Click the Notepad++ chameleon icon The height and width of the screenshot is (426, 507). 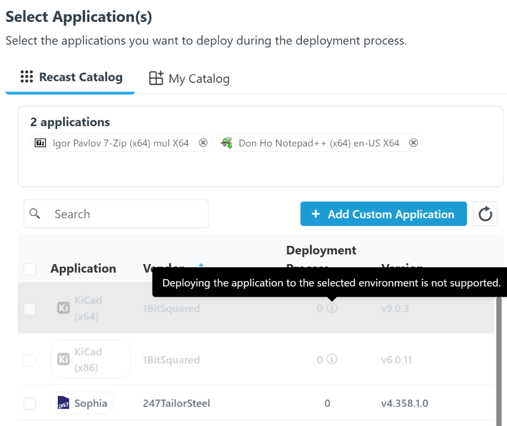coord(228,143)
